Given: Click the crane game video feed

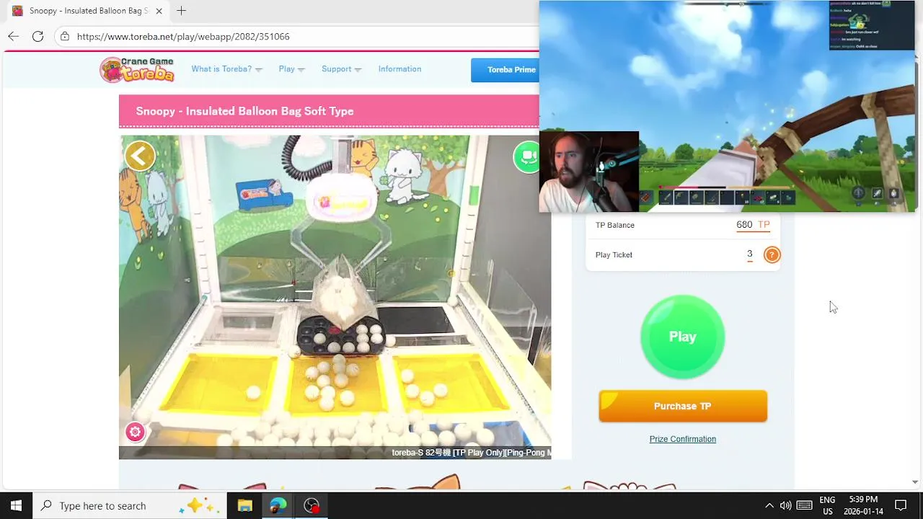Looking at the screenshot, I should point(335,297).
